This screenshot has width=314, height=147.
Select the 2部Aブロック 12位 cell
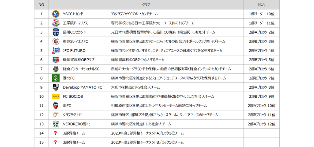tap(261, 124)
